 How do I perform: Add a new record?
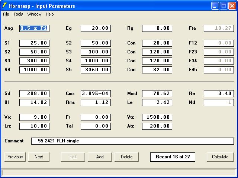point(100,157)
